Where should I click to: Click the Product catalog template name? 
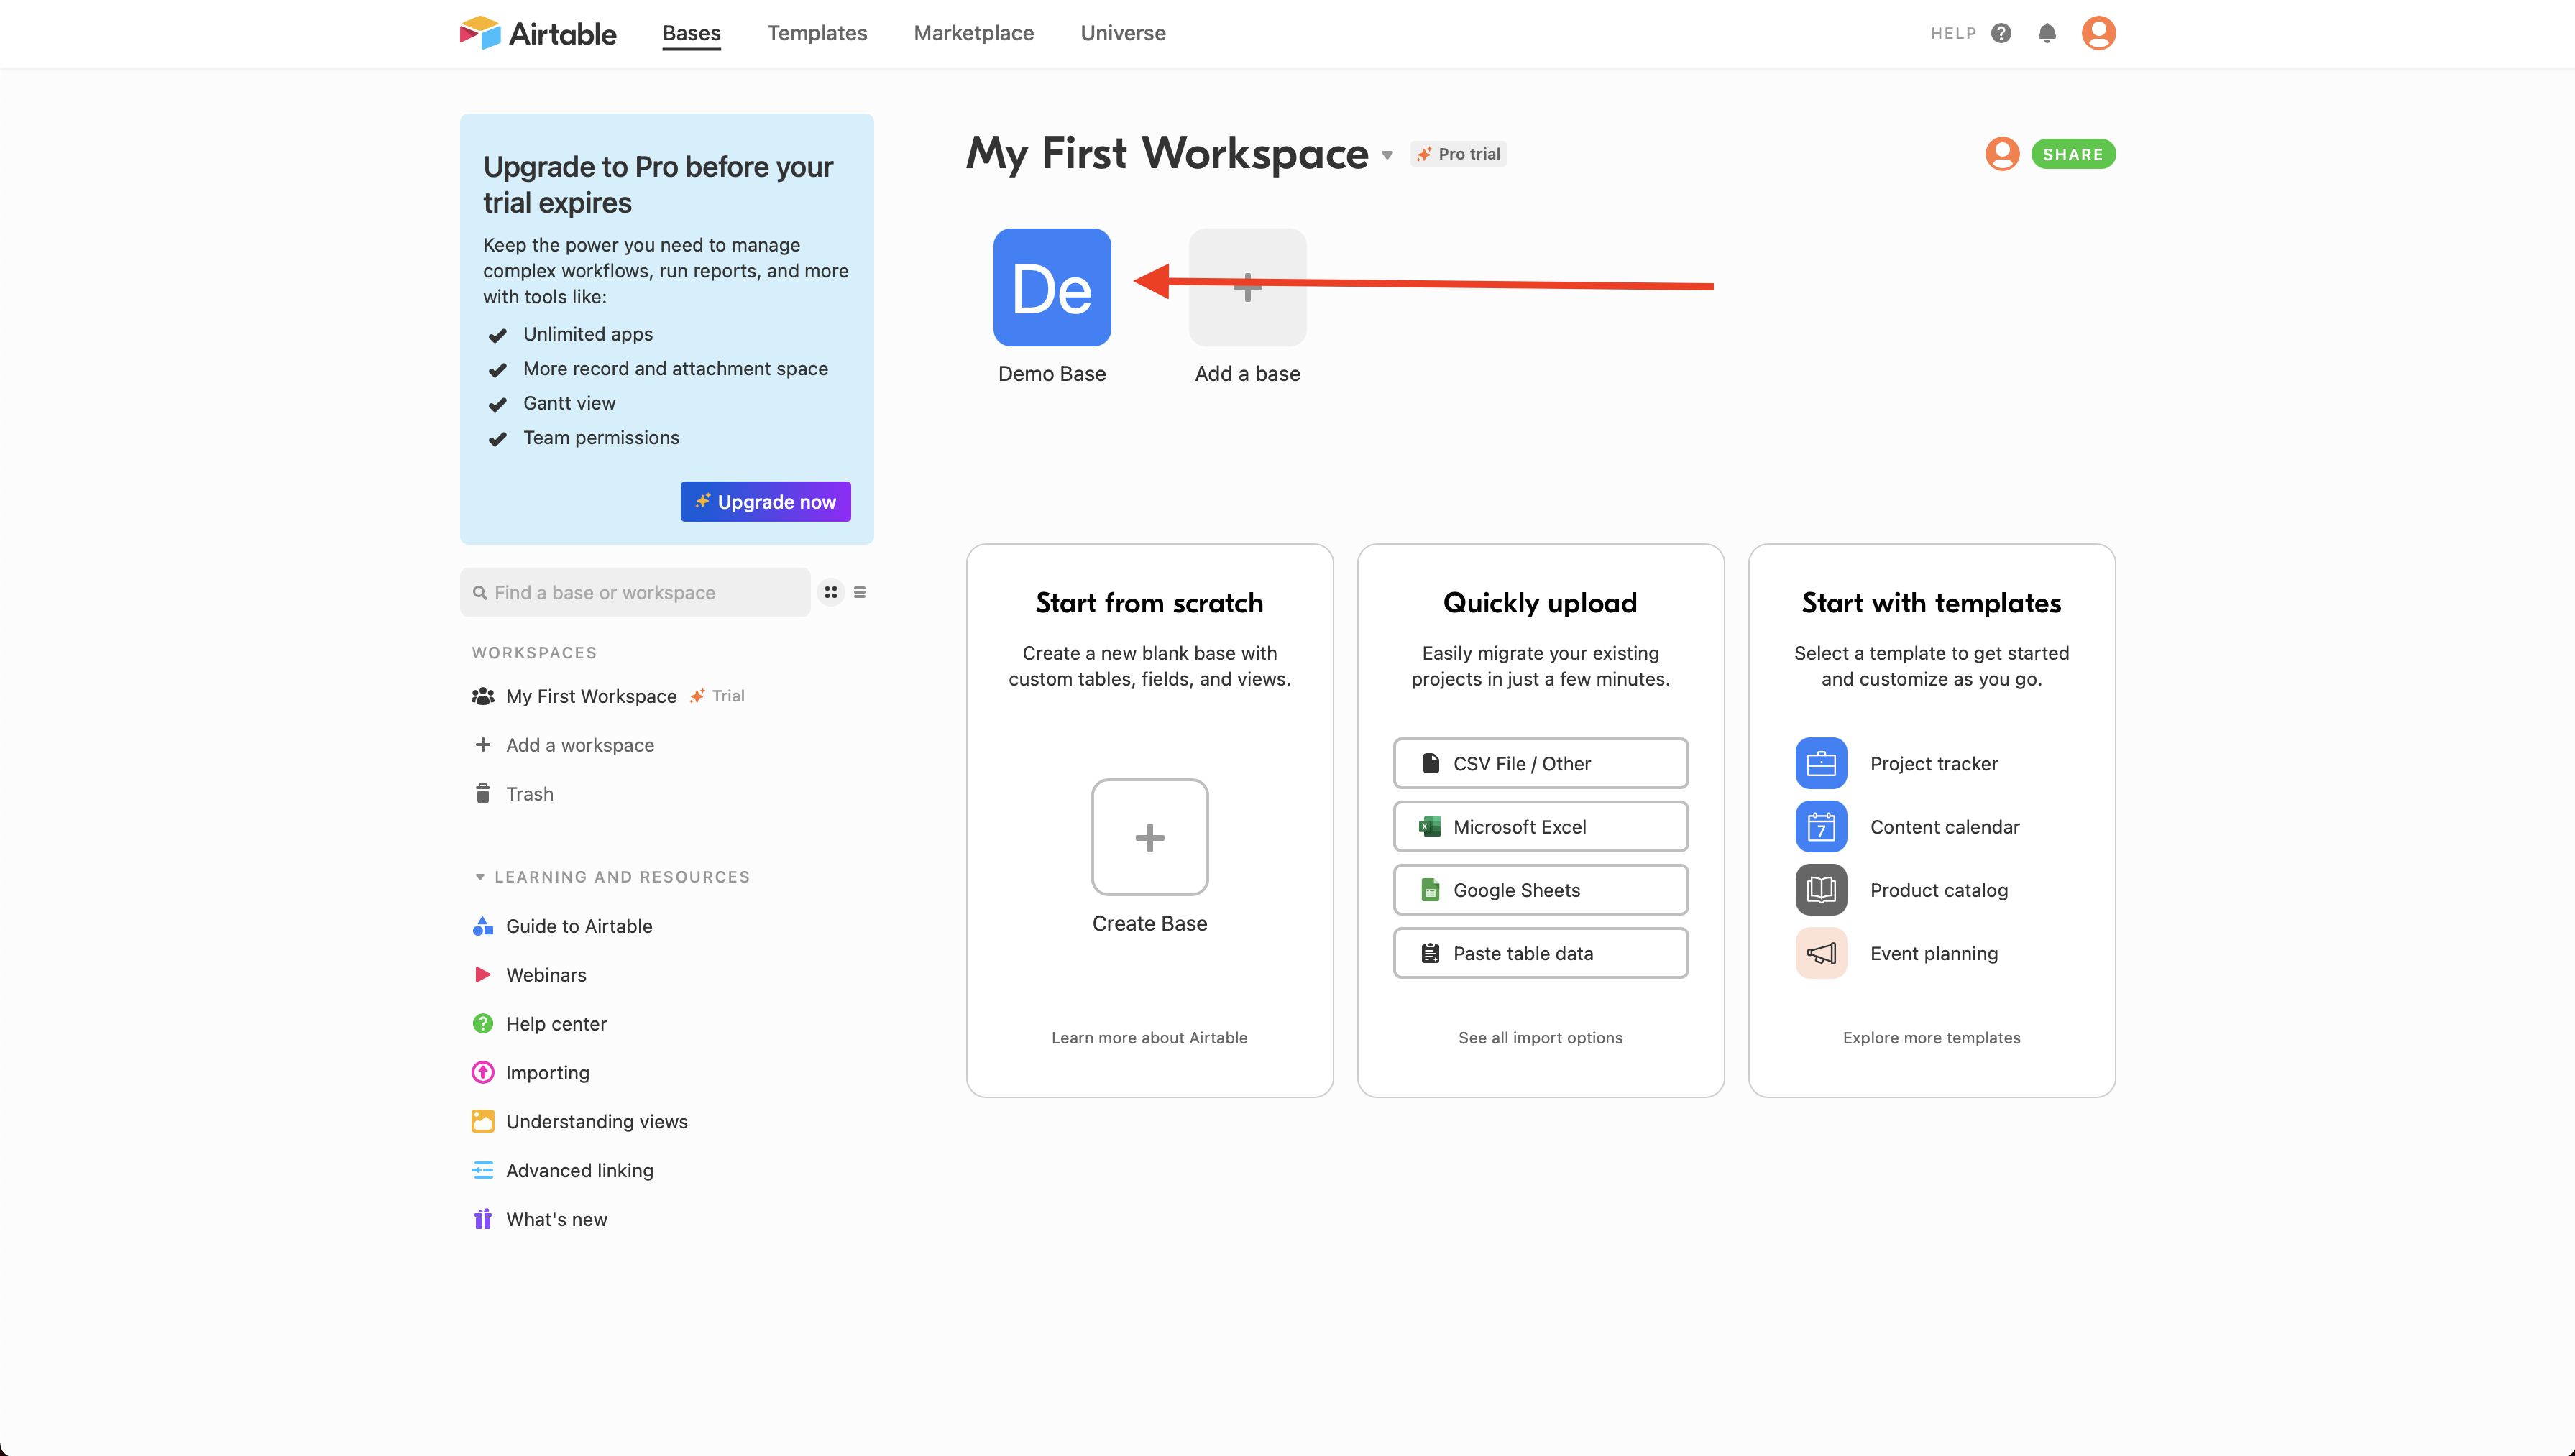tap(1939, 890)
